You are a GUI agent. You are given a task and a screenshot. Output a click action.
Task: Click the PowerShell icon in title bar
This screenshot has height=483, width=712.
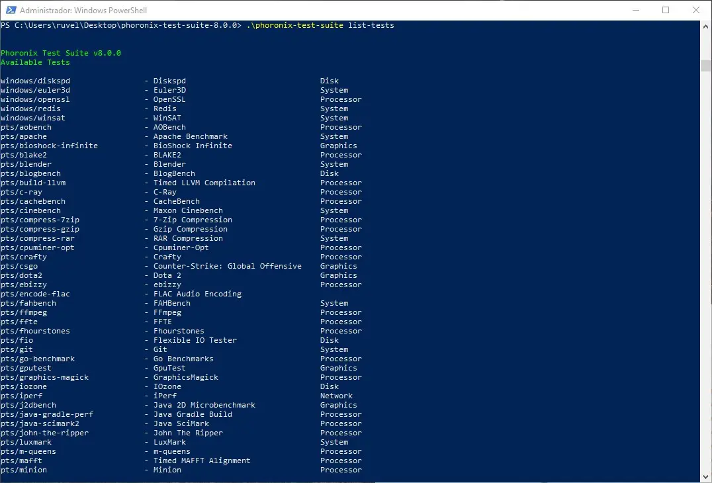point(10,10)
